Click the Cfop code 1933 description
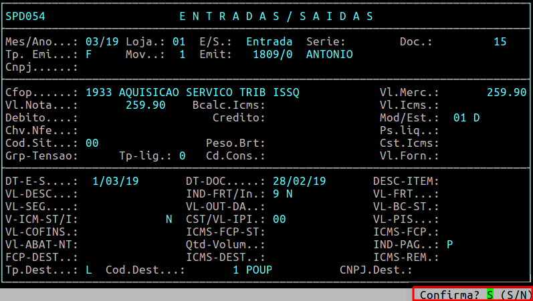The width and height of the screenshot is (533, 301). coord(193,92)
